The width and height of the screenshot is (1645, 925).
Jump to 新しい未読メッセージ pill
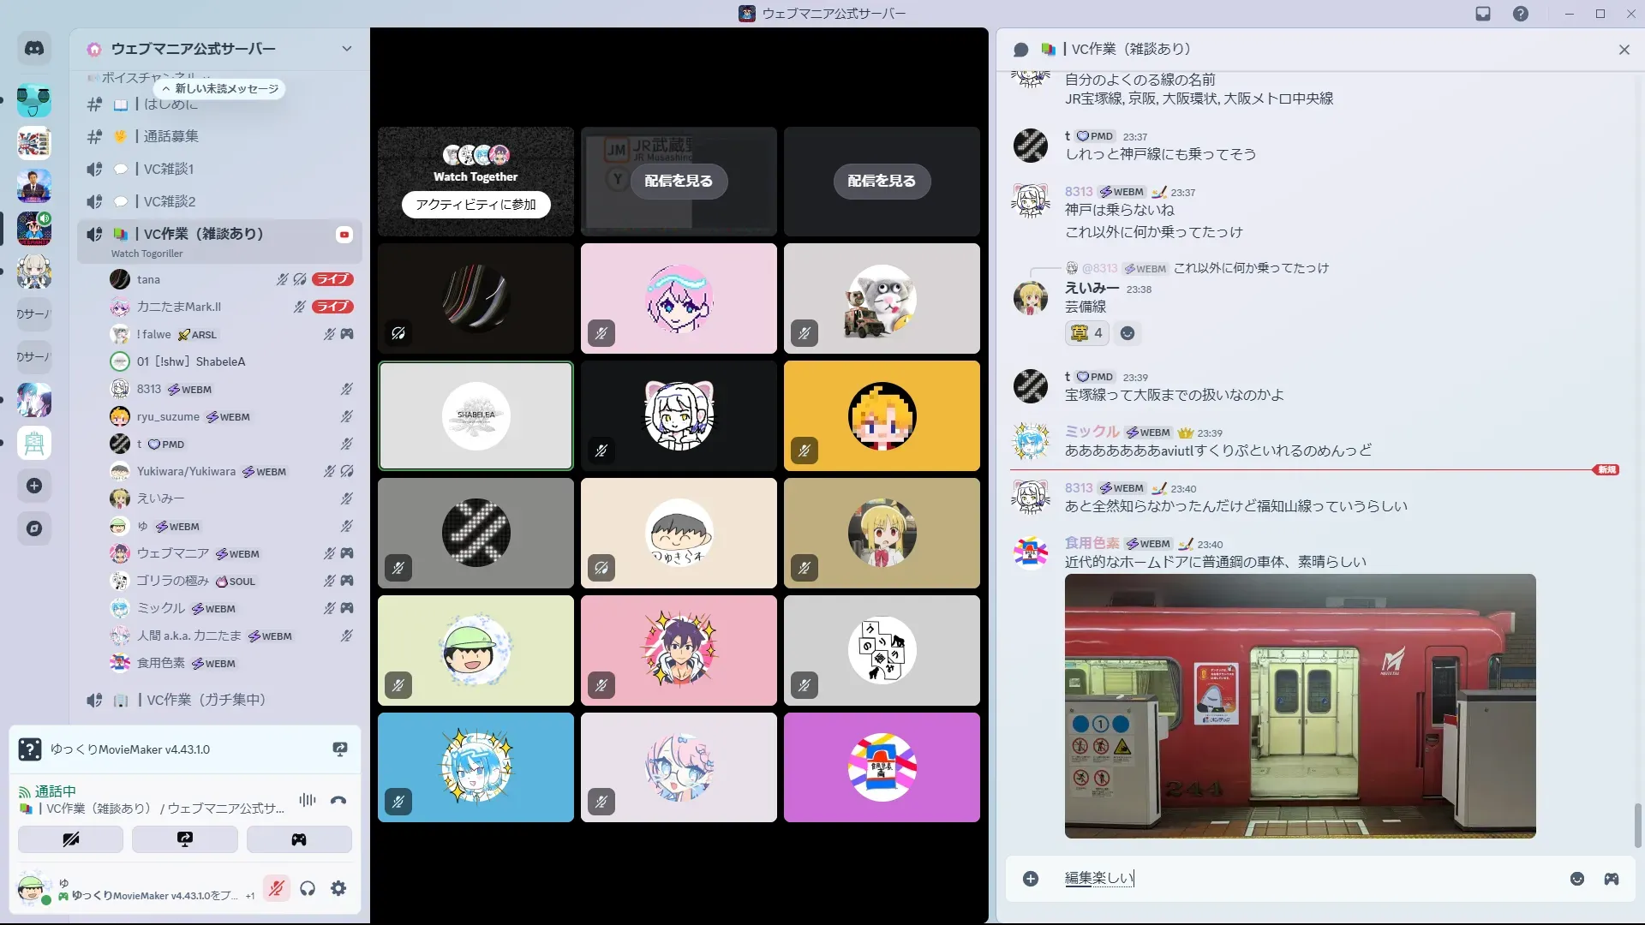point(221,88)
